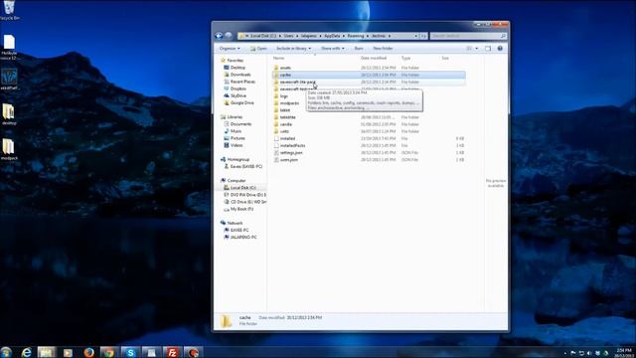
Task: Create a New folder from toolbar
Action: coord(383,49)
